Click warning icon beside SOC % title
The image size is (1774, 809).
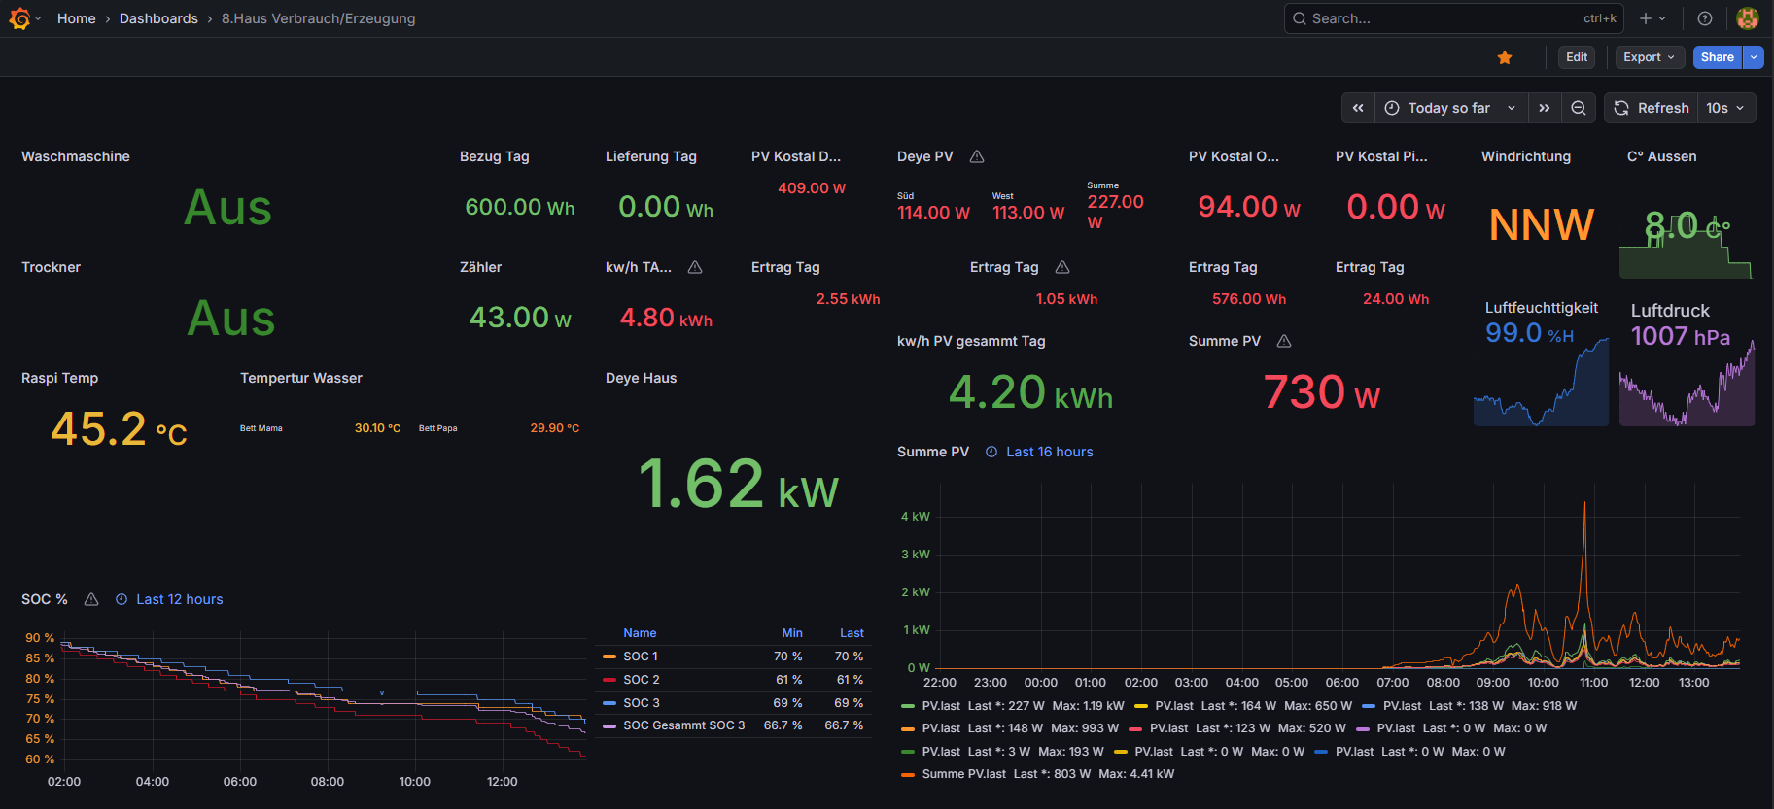coord(91,599)
